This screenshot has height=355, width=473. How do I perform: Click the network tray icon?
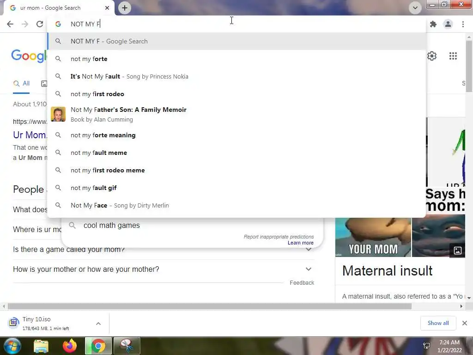[x=426, y=346]
